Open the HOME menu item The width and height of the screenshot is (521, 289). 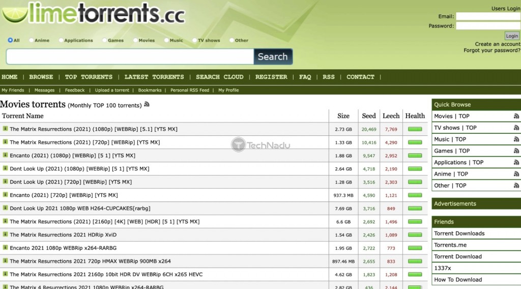point(9,77)
